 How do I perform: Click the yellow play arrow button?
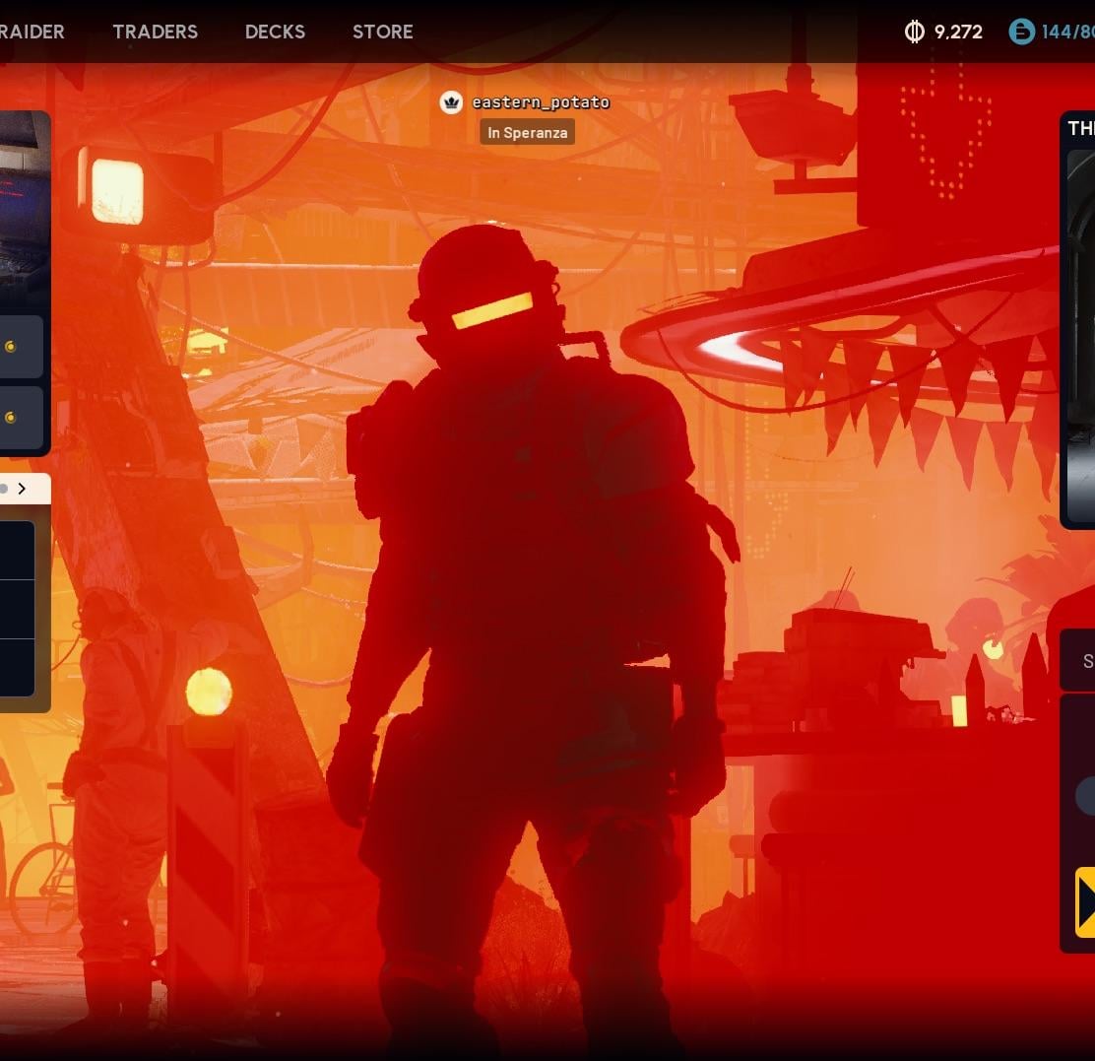[x=1084, y=901]
